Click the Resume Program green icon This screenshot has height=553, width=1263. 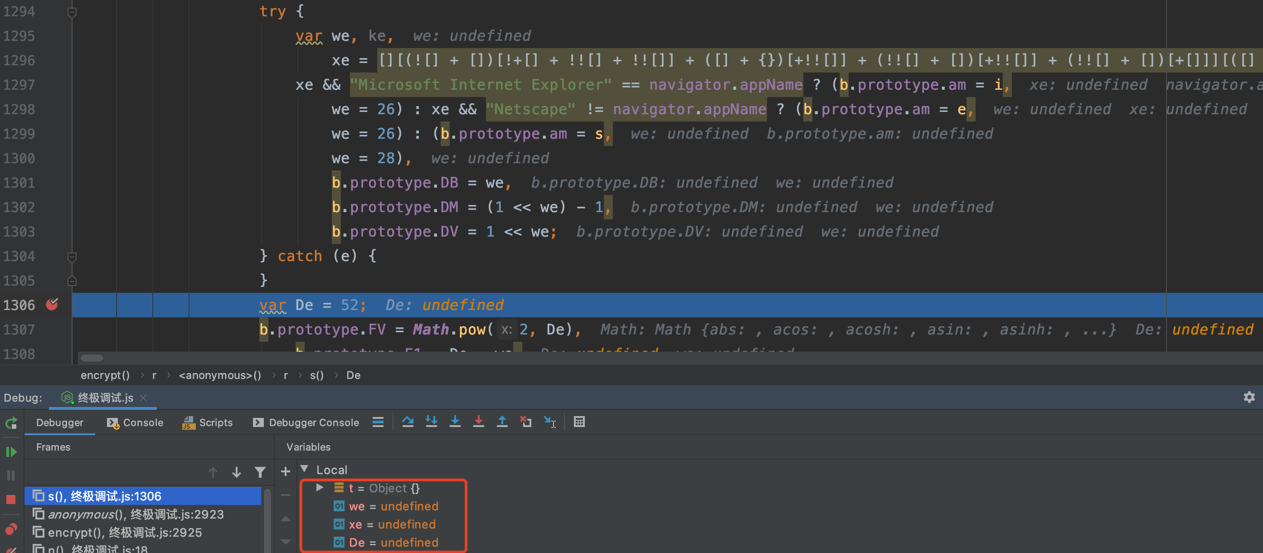click(x=11, y=451)
